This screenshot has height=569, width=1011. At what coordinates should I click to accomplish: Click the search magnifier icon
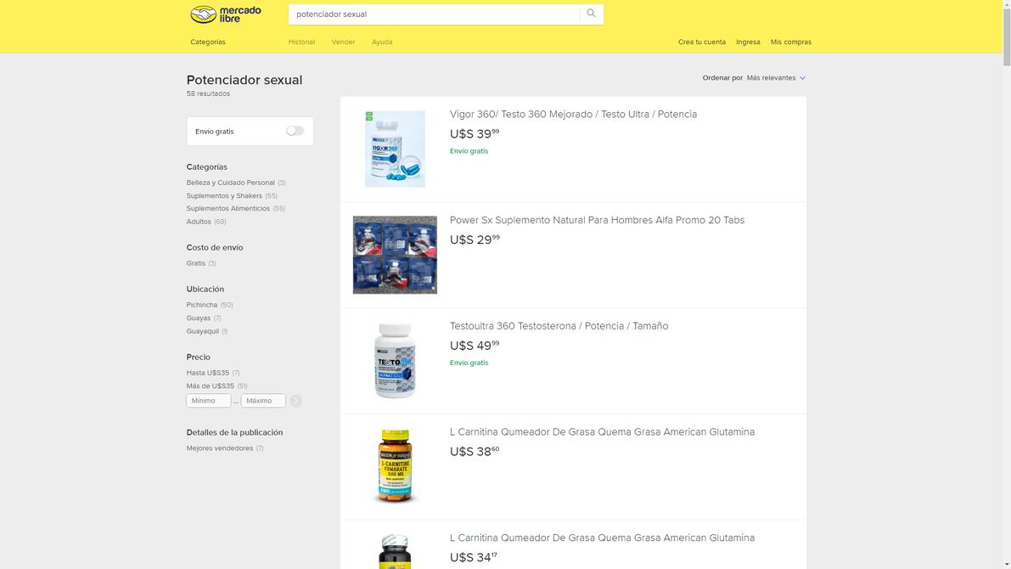592,14
